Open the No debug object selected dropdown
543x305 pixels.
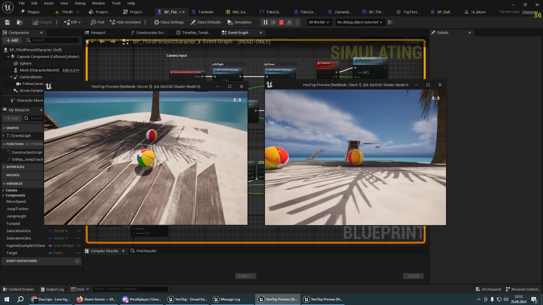coord(360,22)
